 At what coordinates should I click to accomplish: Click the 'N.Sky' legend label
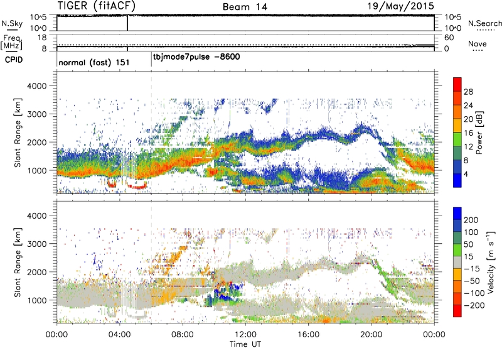tap(12, 23)
